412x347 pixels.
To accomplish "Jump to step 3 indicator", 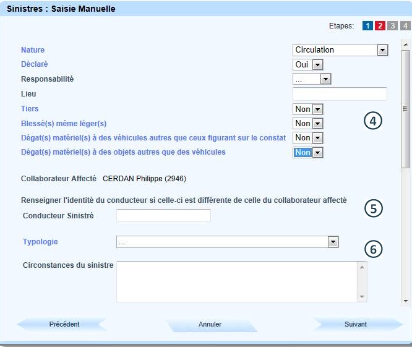I will tap(392, 26).
